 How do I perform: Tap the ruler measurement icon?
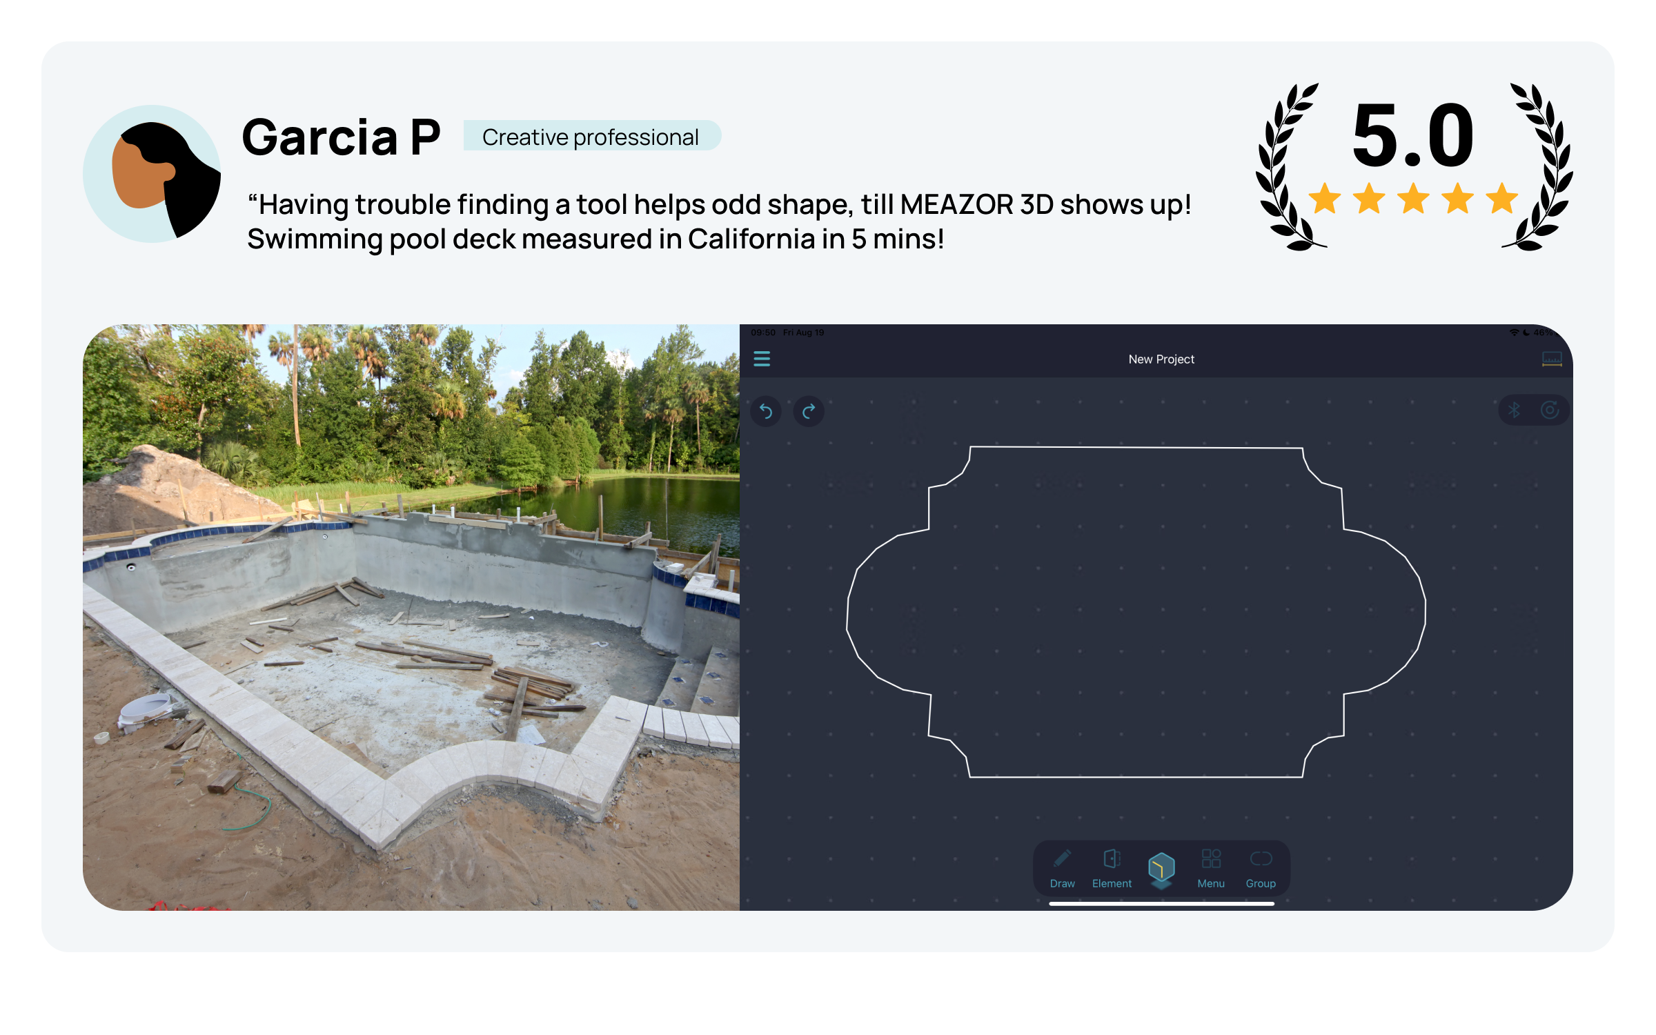tap(1552, 359)
